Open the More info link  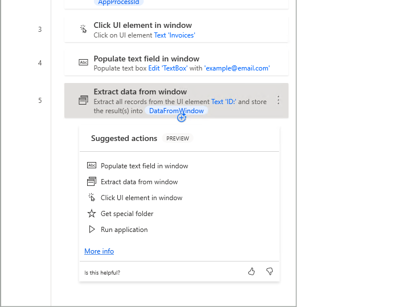click(99, 251)
